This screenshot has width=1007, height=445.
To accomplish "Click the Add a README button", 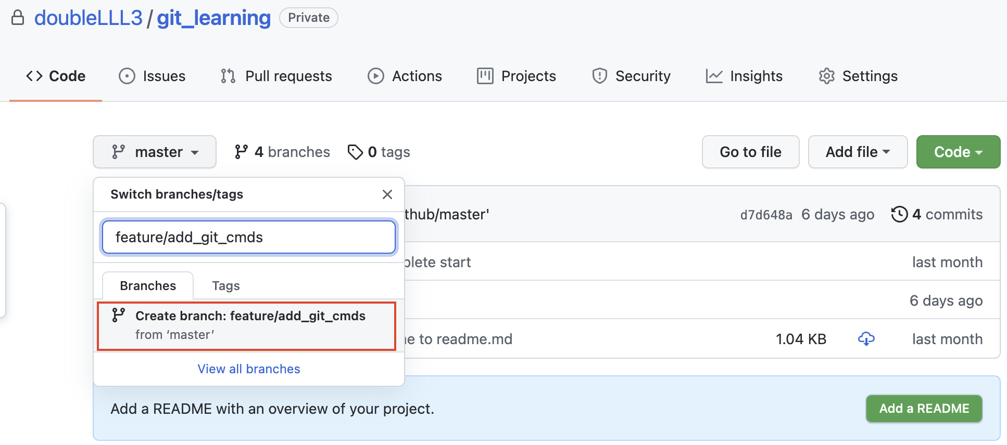I will (924, 409).
